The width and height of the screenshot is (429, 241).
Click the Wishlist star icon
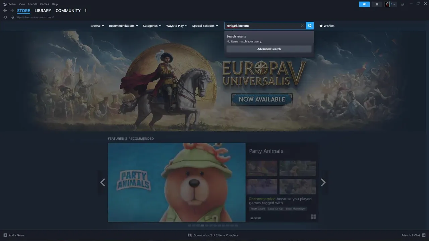[321, 26]
